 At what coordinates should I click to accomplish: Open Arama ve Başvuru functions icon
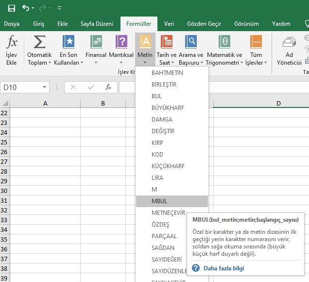coord(191,43)
